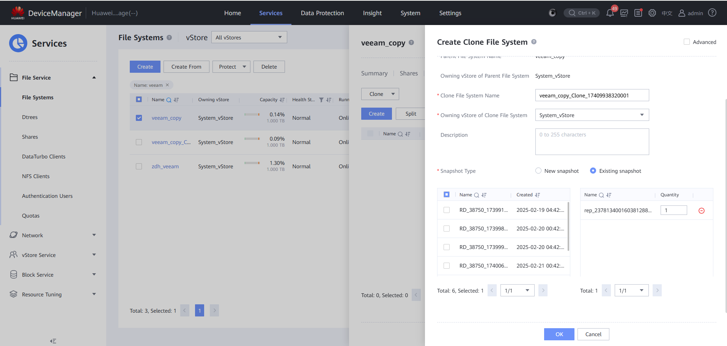Open Owning vStore of Clone File System dropdown

pos(592,115)
